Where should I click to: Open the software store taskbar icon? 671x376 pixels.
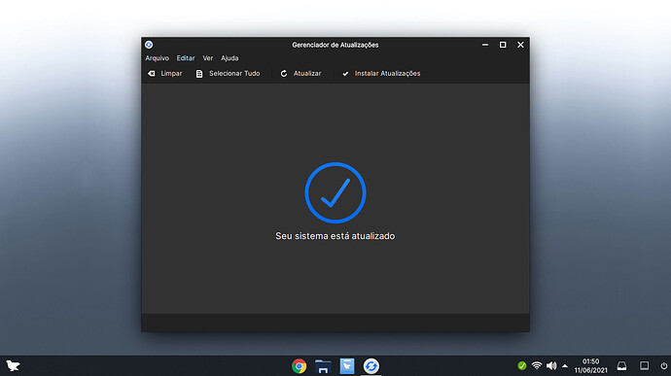(347, 366)
